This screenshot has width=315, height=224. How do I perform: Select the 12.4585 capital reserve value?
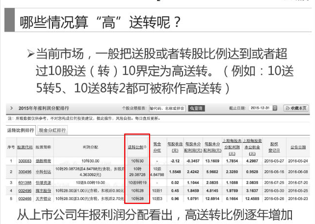click(x=252, y=199)
